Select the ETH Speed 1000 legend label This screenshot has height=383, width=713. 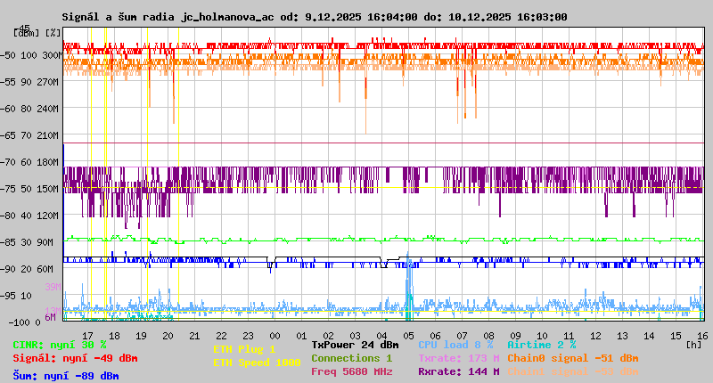(x=244, y=363)
